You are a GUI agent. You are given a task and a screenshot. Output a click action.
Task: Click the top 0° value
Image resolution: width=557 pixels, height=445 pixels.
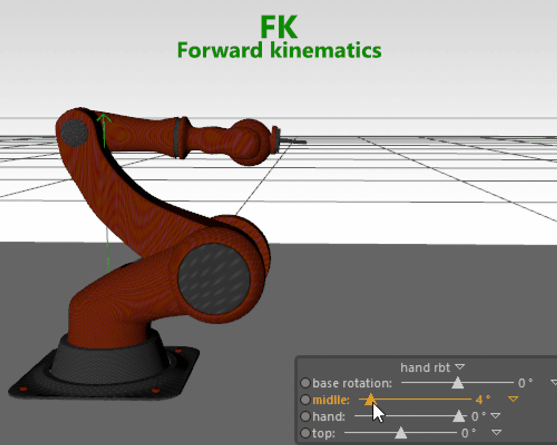469,433
